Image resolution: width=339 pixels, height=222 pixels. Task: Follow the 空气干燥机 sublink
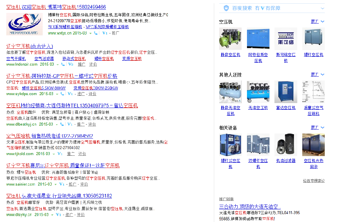click(x=16, y=58)
